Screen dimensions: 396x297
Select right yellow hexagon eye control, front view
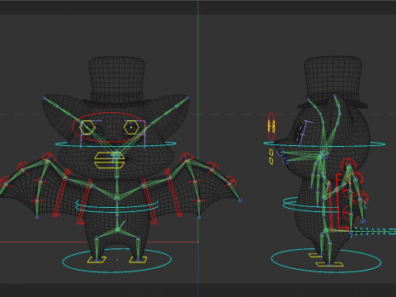coord(131,127)
